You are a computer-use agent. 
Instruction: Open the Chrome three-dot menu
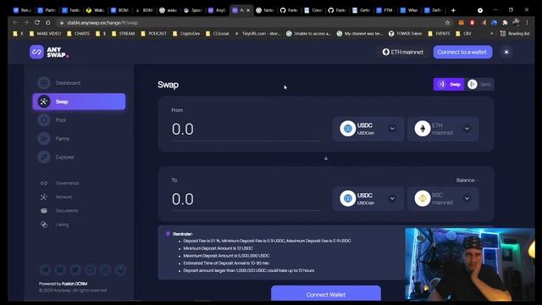pyautogui.click(x=527, y=23)
